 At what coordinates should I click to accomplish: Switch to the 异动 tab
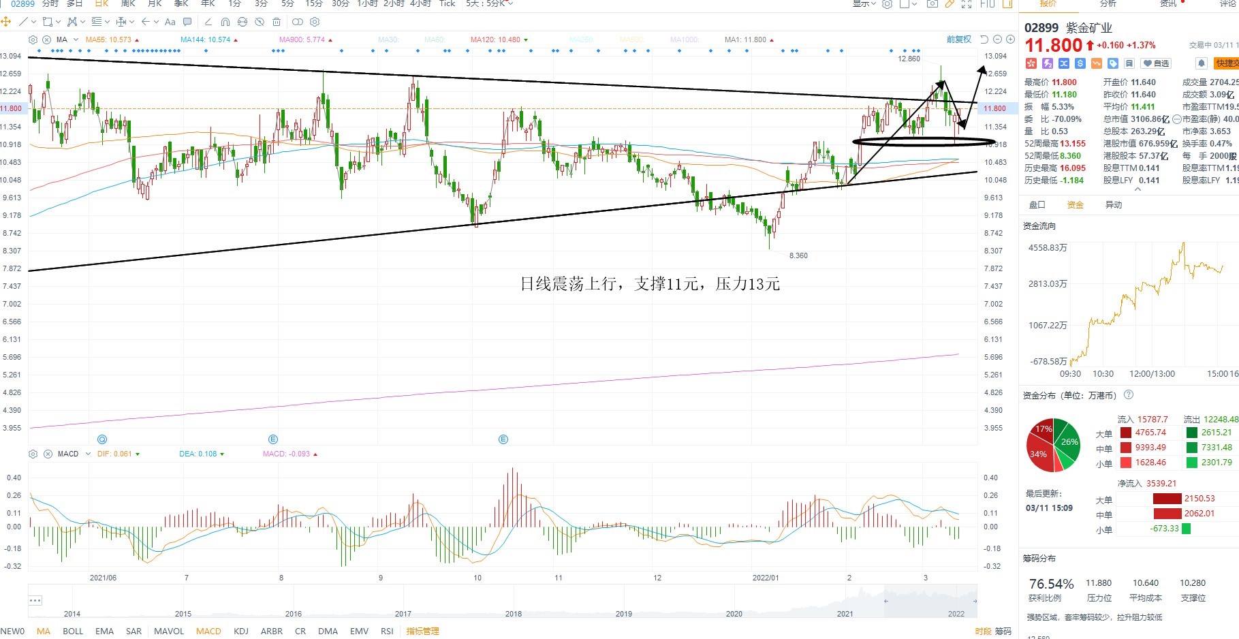click(1113, 204)
